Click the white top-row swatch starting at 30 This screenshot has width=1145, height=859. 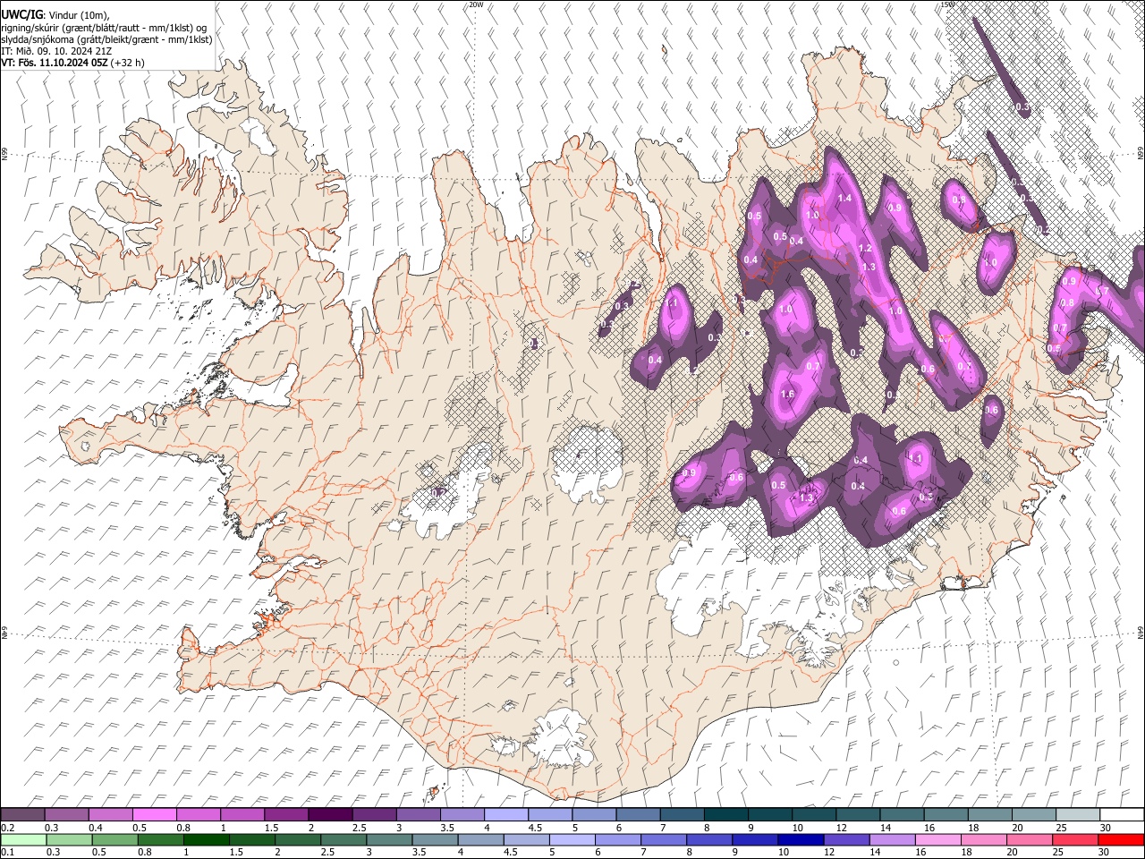pyautogui.click(x=1122, y=815)
